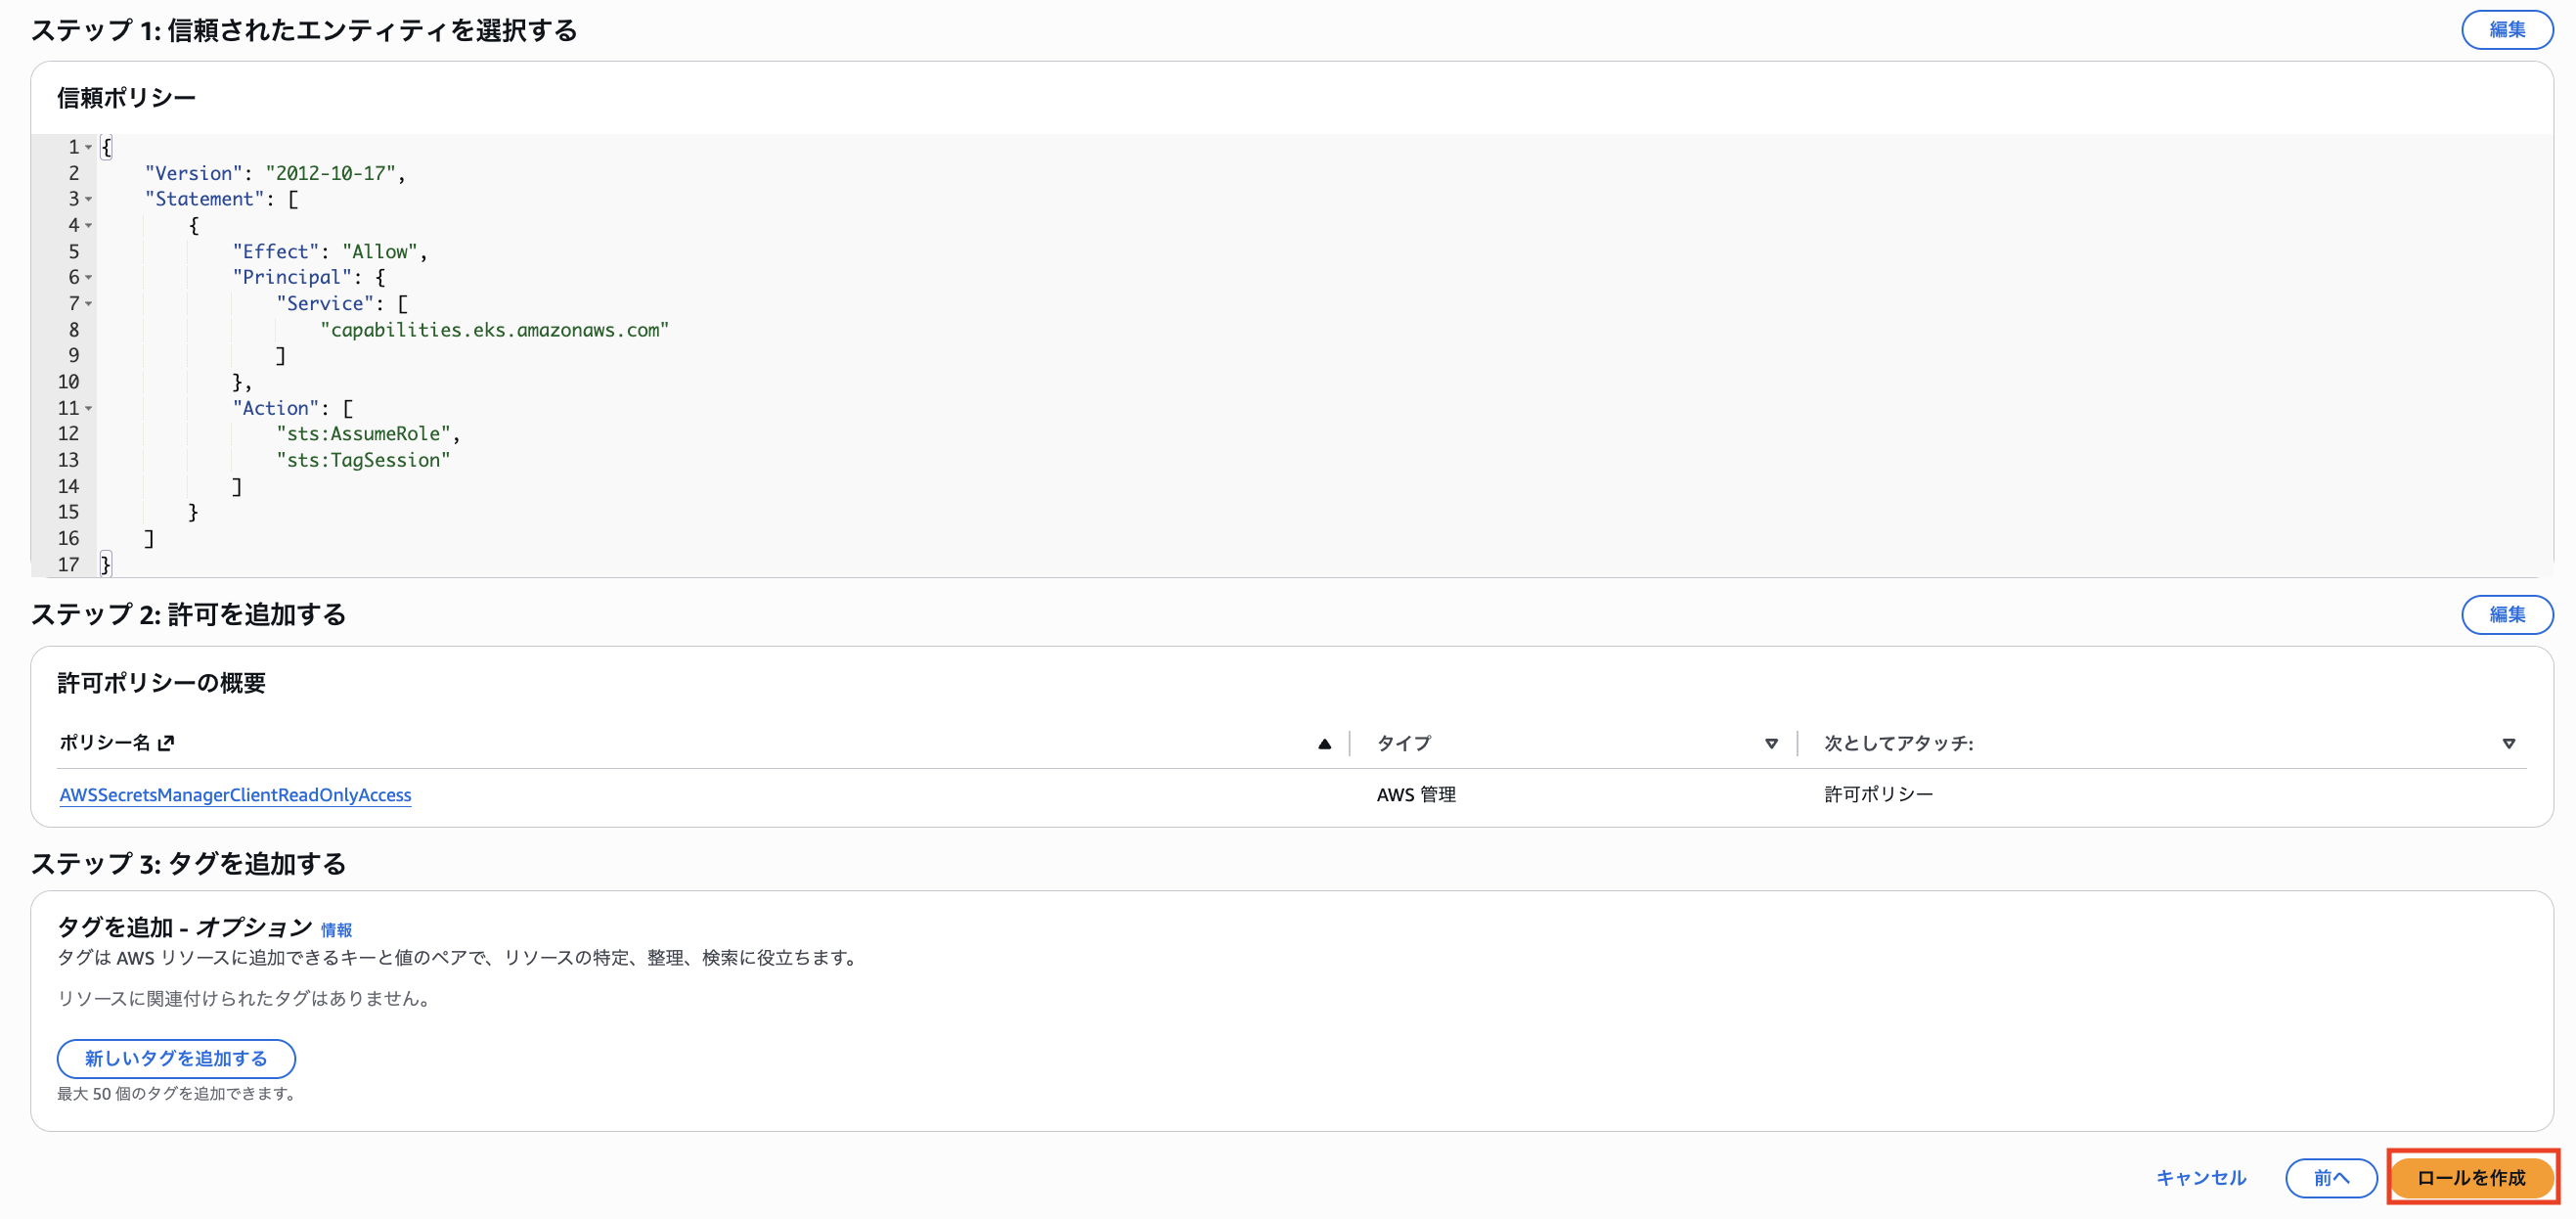
Task: Click the 次としてアタッチ column sort arrow
Action: point(2508,743)
